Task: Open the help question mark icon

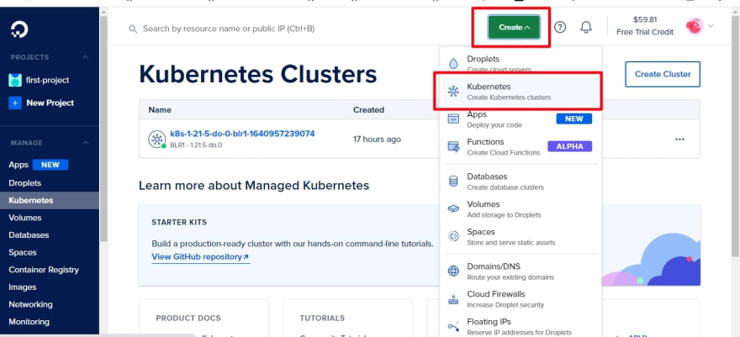Action: (x=560, y=28)
